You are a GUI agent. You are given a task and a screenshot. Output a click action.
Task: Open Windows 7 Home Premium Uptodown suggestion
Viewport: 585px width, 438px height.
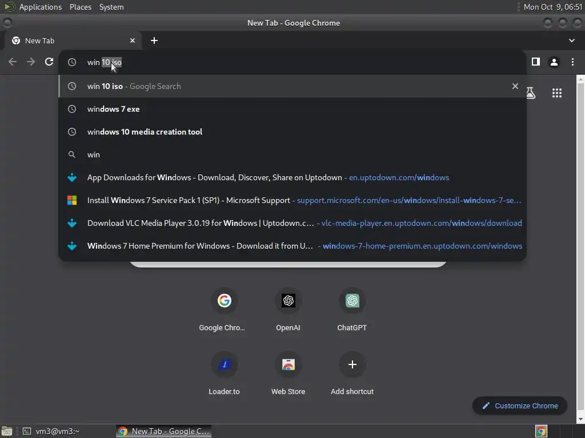tap(292, 246)
